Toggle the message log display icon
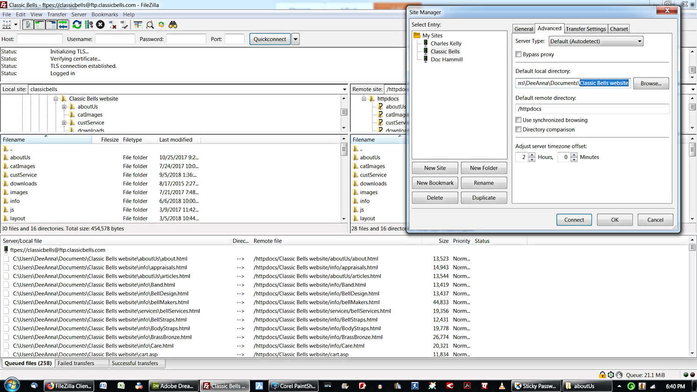 (x=28, y=25)
